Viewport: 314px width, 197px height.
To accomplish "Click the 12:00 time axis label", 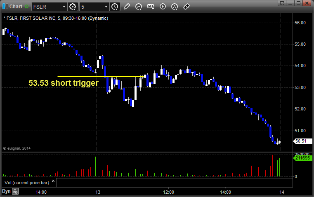I will (x=169, y=192).
